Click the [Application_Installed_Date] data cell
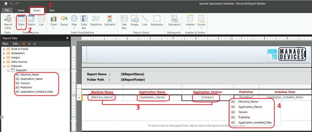 [x=285, y=97]
